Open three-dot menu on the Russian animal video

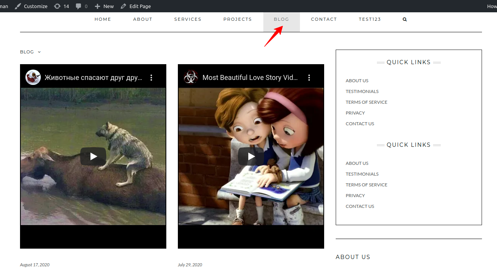[151, 78]
